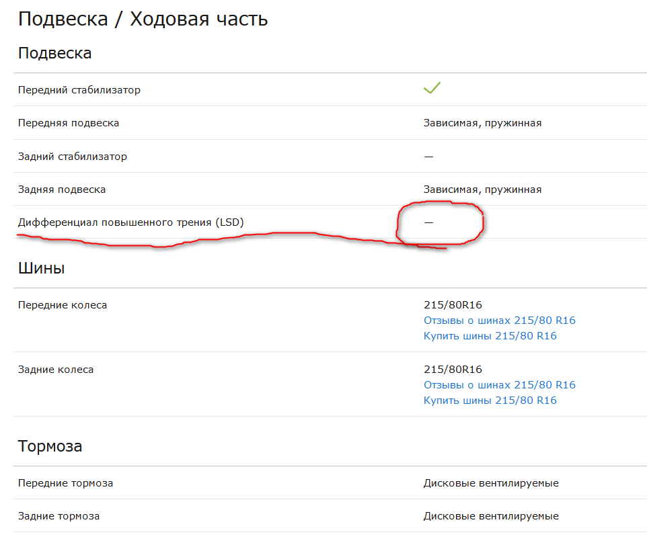The image size is (647, 547).
Task: Open tire reviews link under Задние колеса
Action: [499, 384]
